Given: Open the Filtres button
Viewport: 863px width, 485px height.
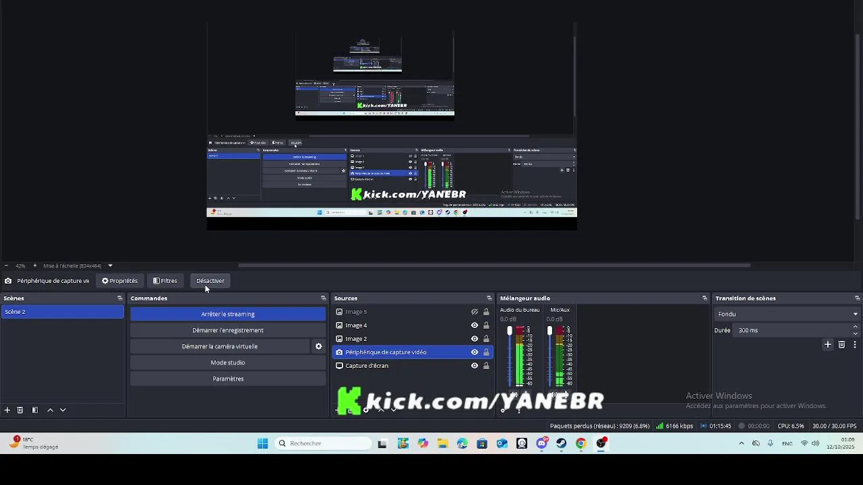Looking at the screenshot, I should point(165,281).
